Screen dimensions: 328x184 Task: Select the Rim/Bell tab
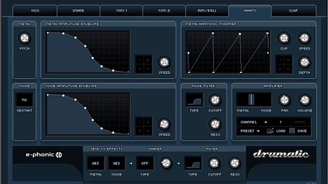pyautogui.click(x=207, y=10)
